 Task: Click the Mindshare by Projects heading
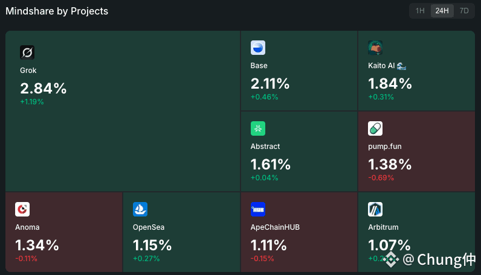[57, 11]
